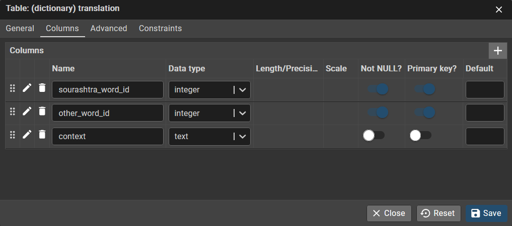
Task: Click the sourashtra_word_id name field
Action: pos(107,90)
